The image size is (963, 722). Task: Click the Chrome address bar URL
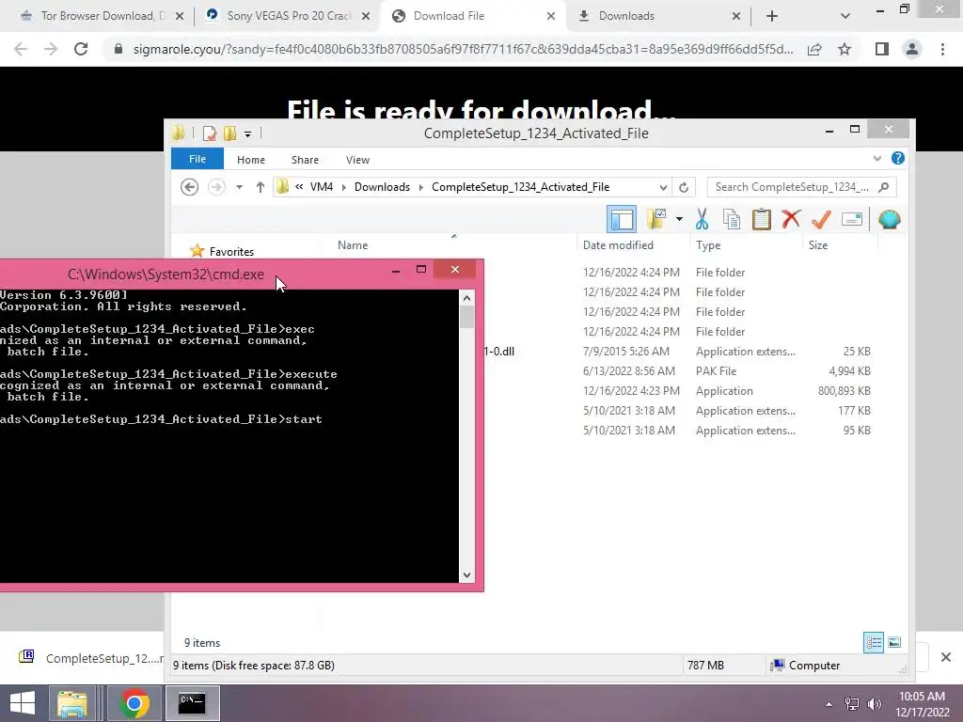click(x=463, y=49)
